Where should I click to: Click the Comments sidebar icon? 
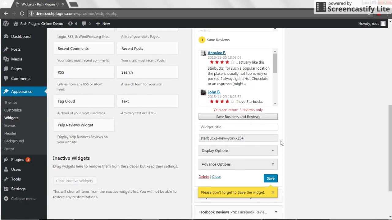(6, 79)
